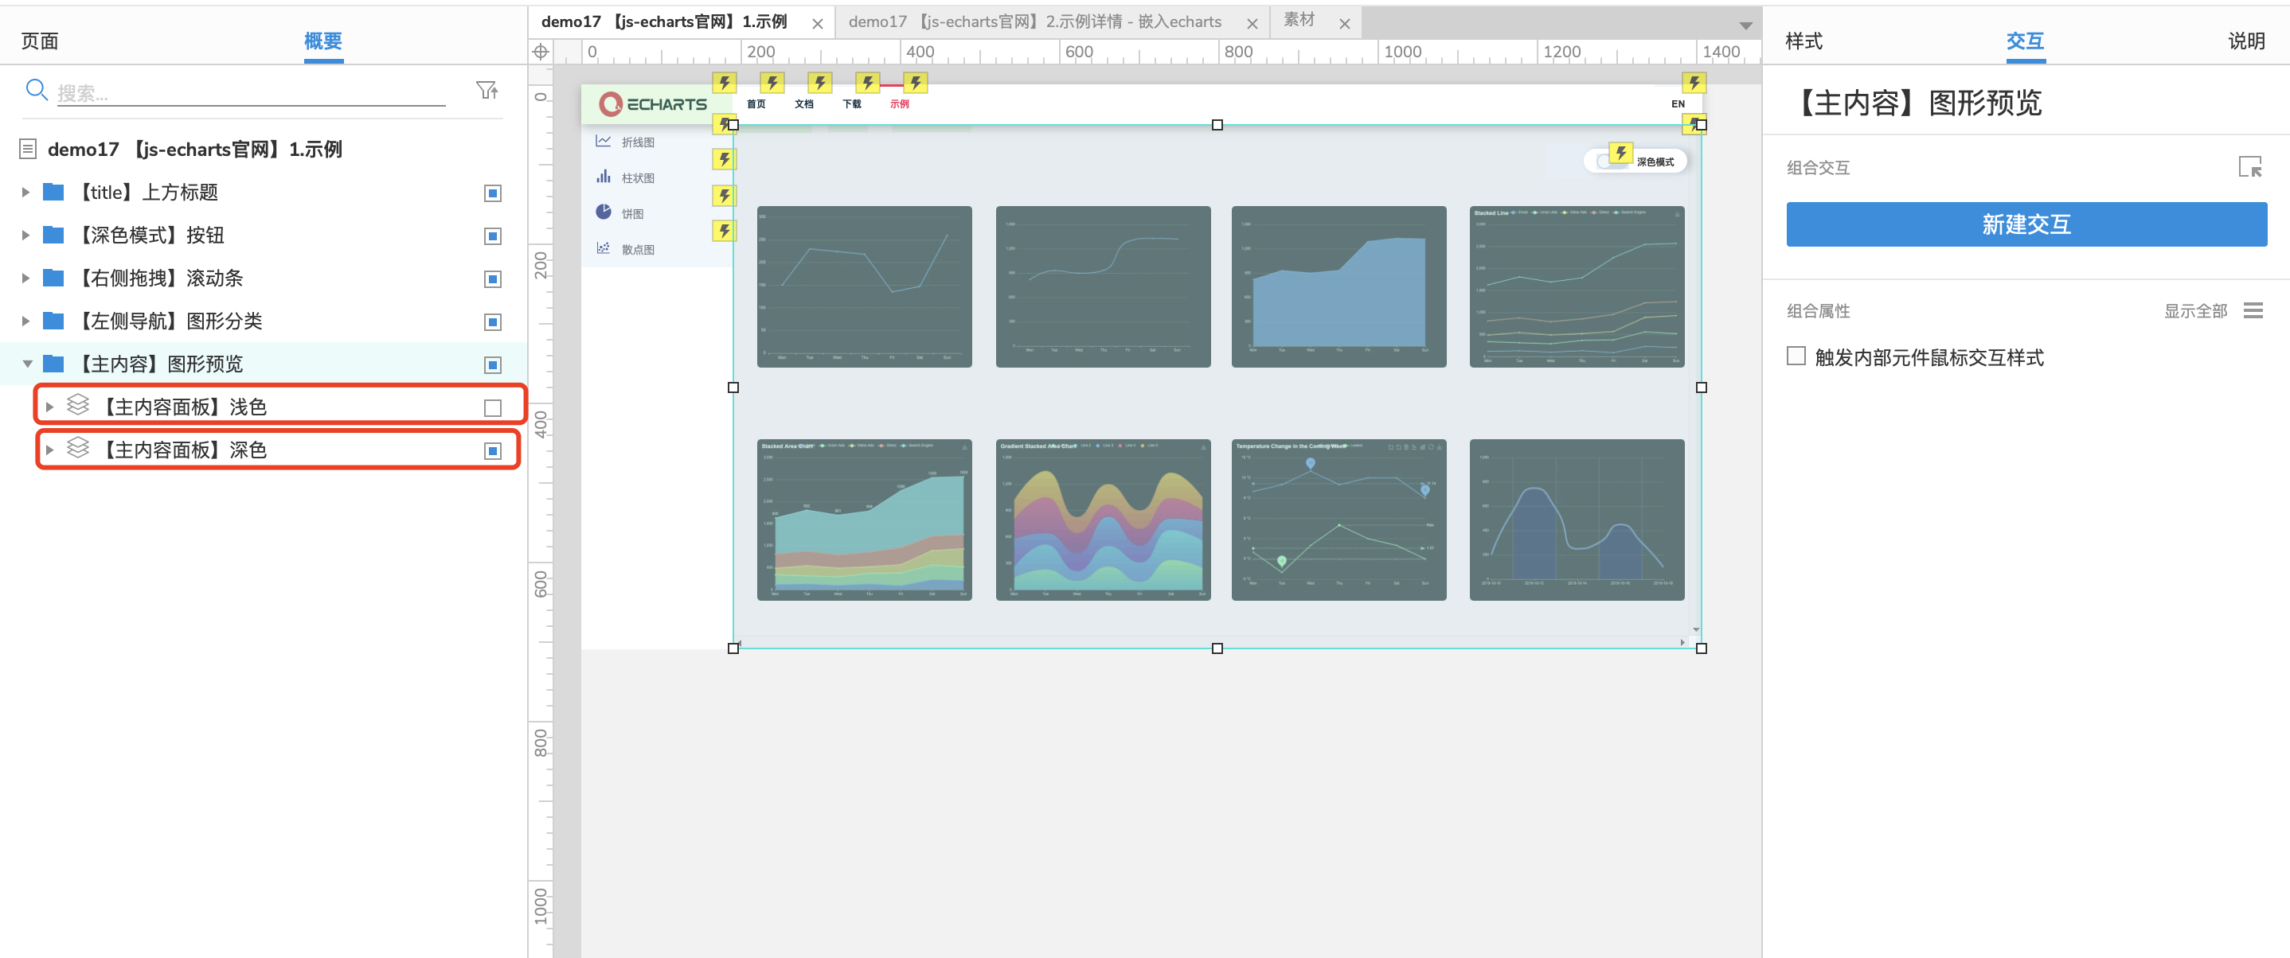This screenshot has height=958, width=2290.
Task: Click folder icon of 【深色模式】按钮
Action: (53, 235)
